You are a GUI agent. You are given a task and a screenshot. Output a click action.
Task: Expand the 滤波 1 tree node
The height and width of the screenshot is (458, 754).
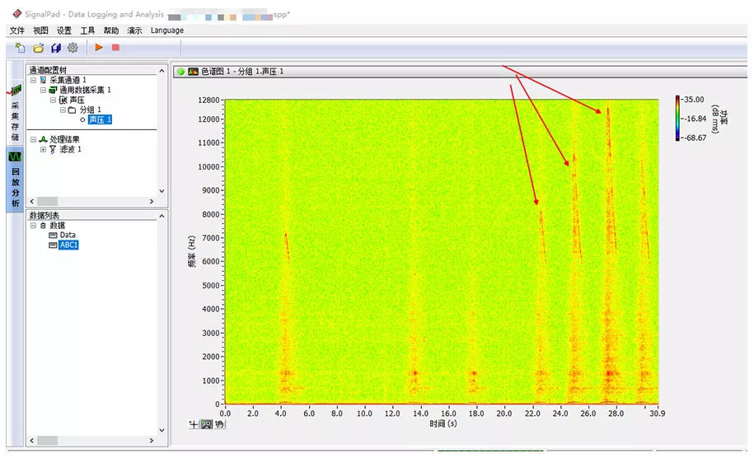tap(43, 149)
